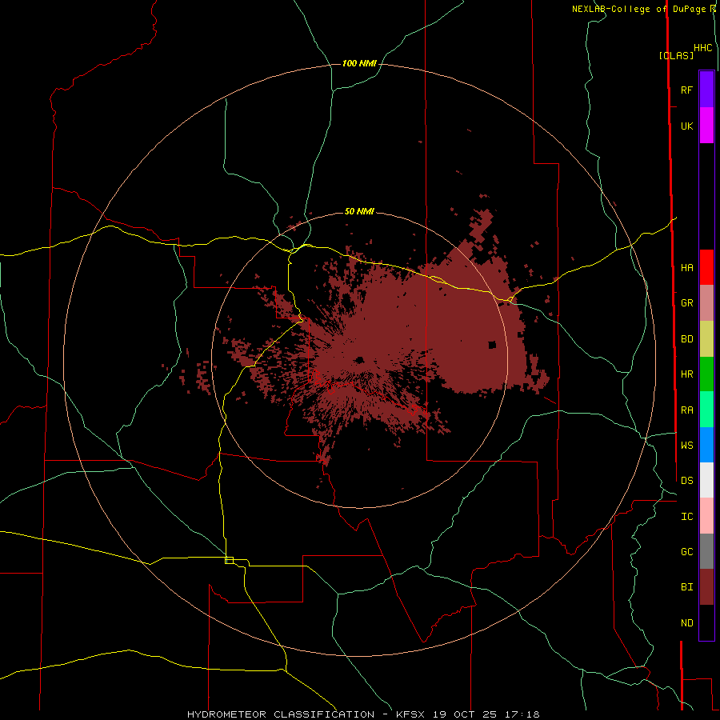Screen dimensions: 720x720
Task: Click the 'UK' legend label
Action: [686, 126]
